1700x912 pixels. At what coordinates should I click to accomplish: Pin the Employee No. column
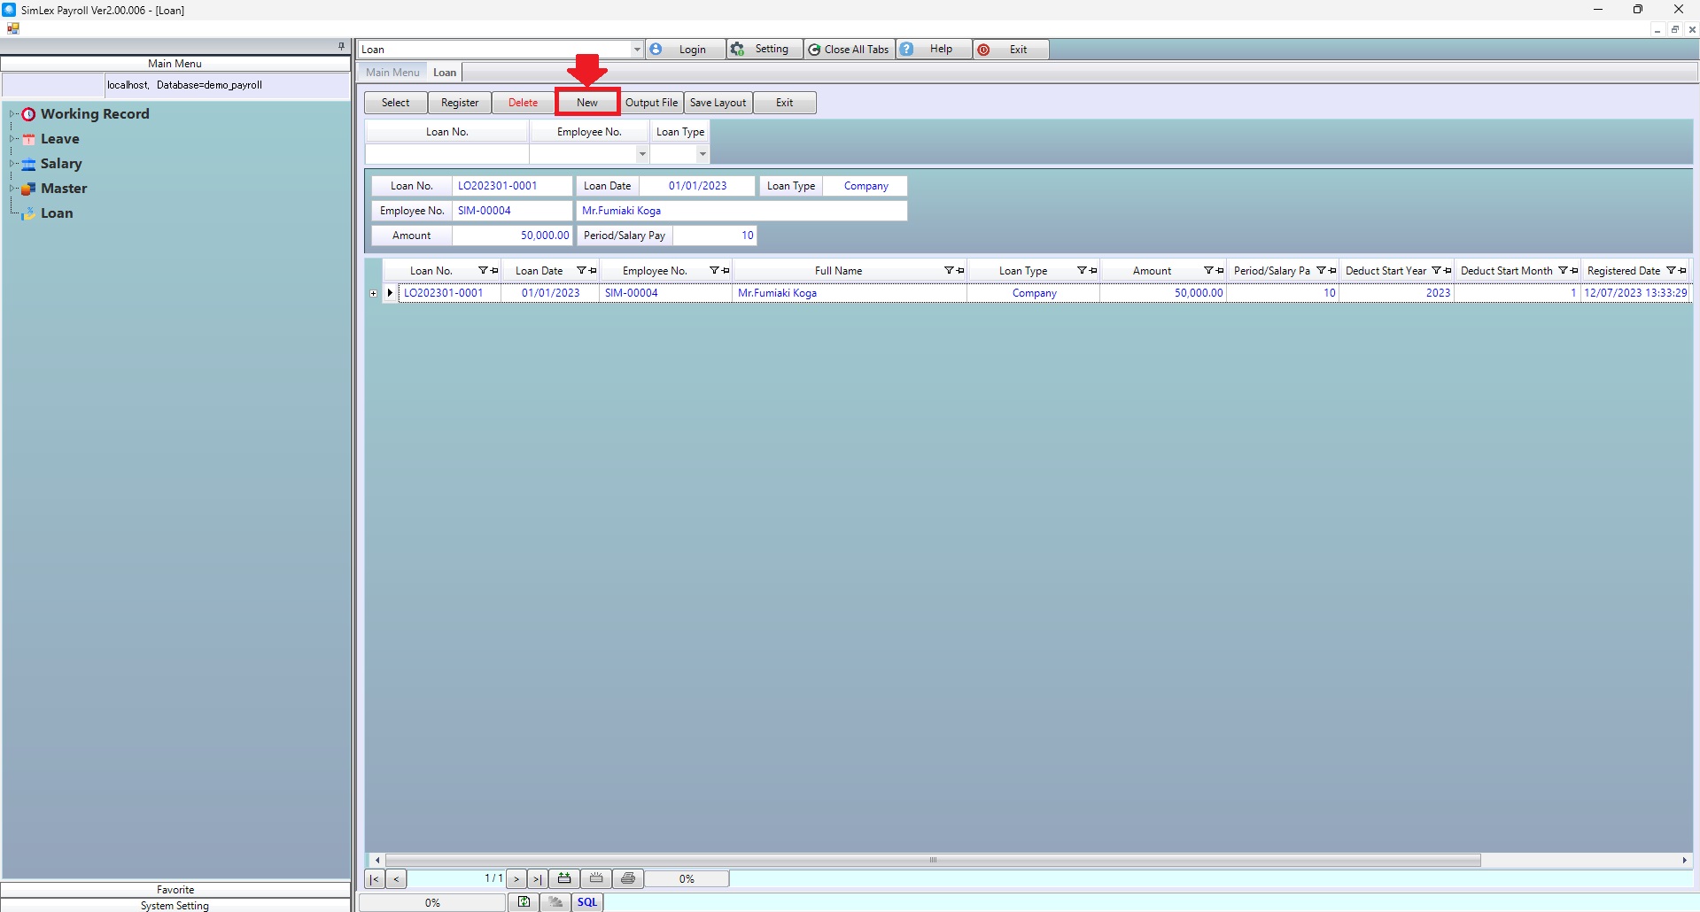click(726, 271)
